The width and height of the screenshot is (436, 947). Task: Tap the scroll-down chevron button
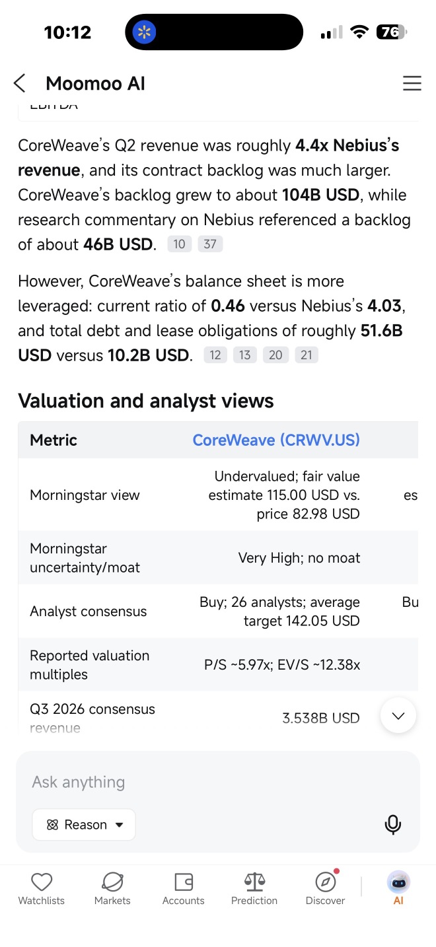click(x=398, y=715)
